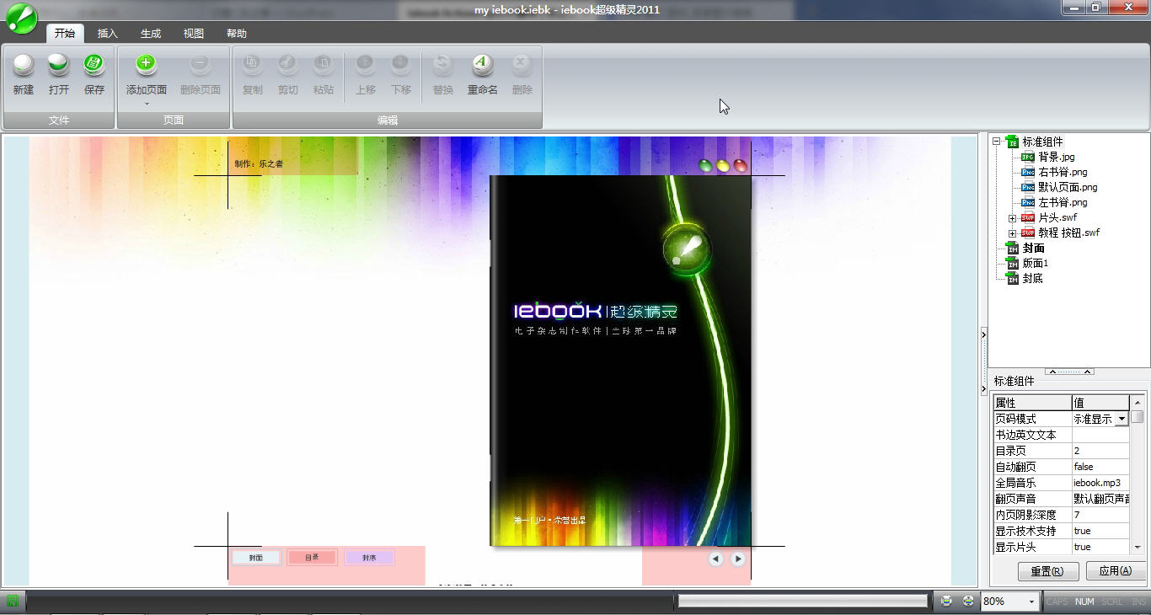Image resolution: width=1151 pixels, height=615 pixels.
Task: Click the yellow ball on preview
Action: pyautogui.click(x=723, y=166)
